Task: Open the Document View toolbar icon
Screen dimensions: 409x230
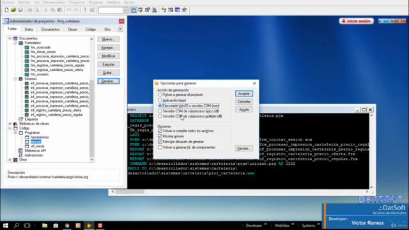Action: click(155, 10)
